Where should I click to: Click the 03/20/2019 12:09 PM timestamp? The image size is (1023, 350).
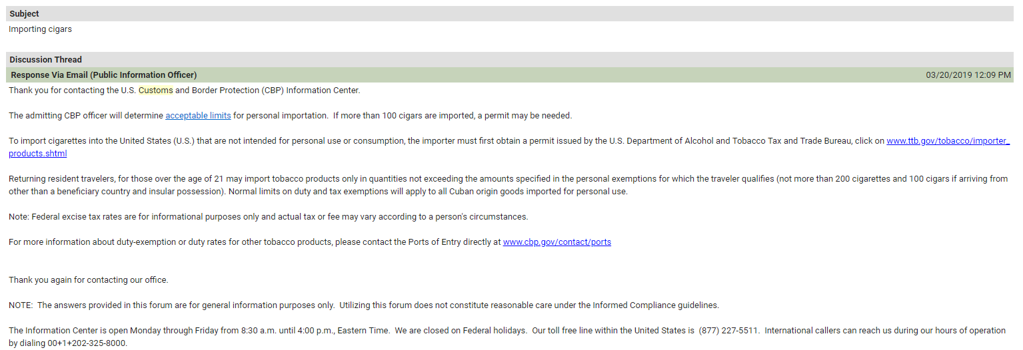coord(968,75)
